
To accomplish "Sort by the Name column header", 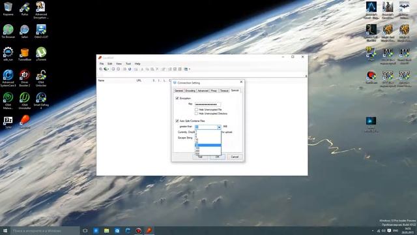I will (101, 80).
